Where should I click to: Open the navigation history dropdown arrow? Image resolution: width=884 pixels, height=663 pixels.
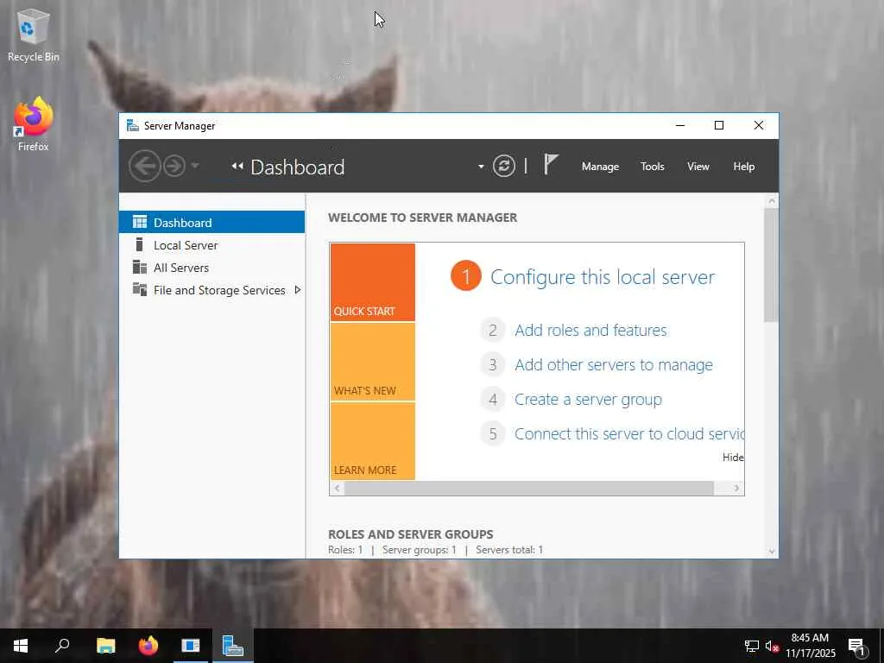195,166
